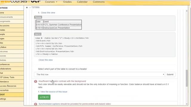
Task: Click the Submit button
Action: 170,75
